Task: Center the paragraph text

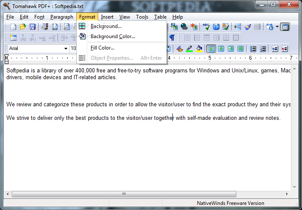Action: click(221, 49)
